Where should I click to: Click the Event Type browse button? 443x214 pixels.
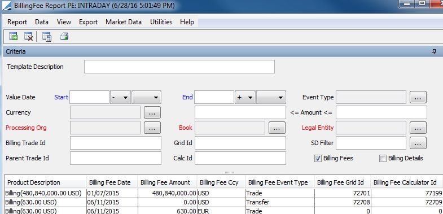[x=418, y=97]
